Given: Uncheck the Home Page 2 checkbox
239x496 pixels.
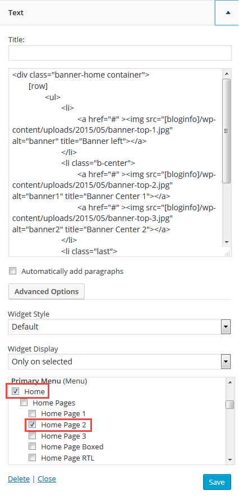Looking at the screenshot, I should (x=32, y=425).
